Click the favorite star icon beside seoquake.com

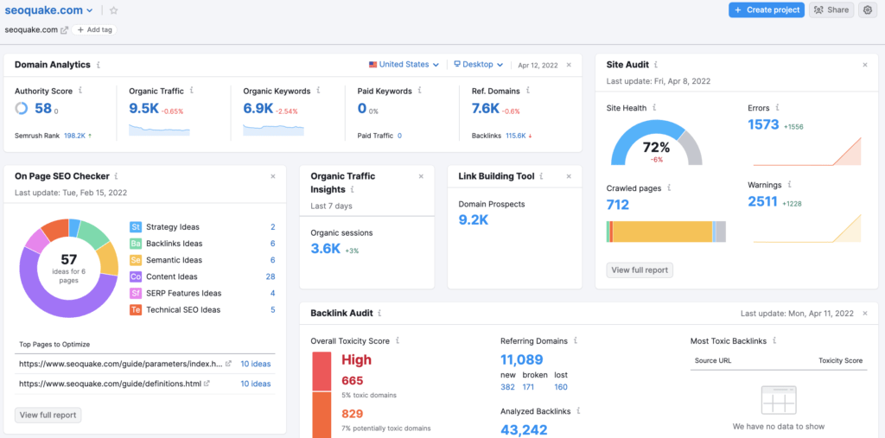(x=114, y=10)
